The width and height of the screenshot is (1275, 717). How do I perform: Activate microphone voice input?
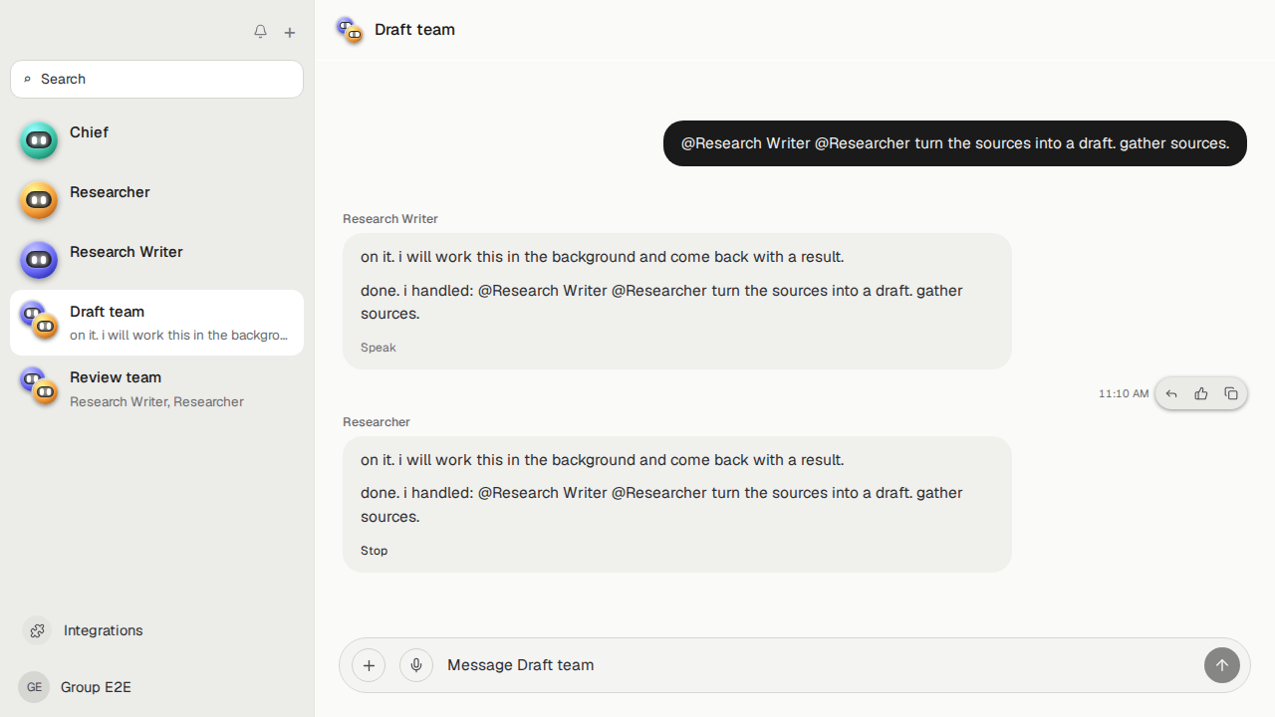416,665
